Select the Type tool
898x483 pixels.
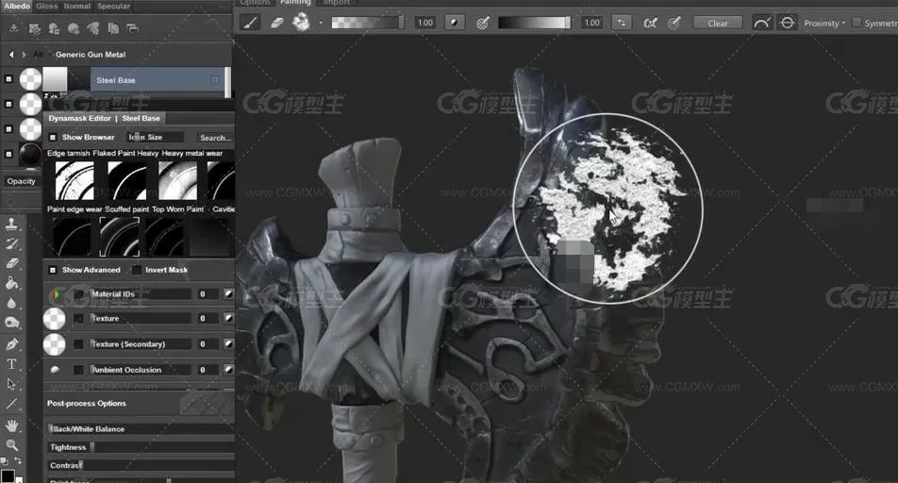coord(11,364)
